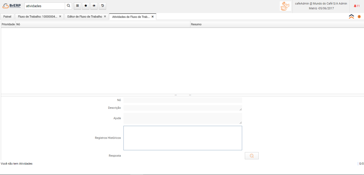Click the orange help question mark icon
The image size is (364, 175).
click(x=359, y=16)
